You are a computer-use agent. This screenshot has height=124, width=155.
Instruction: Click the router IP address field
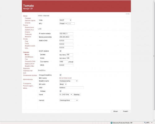click(x=66, y=33)
